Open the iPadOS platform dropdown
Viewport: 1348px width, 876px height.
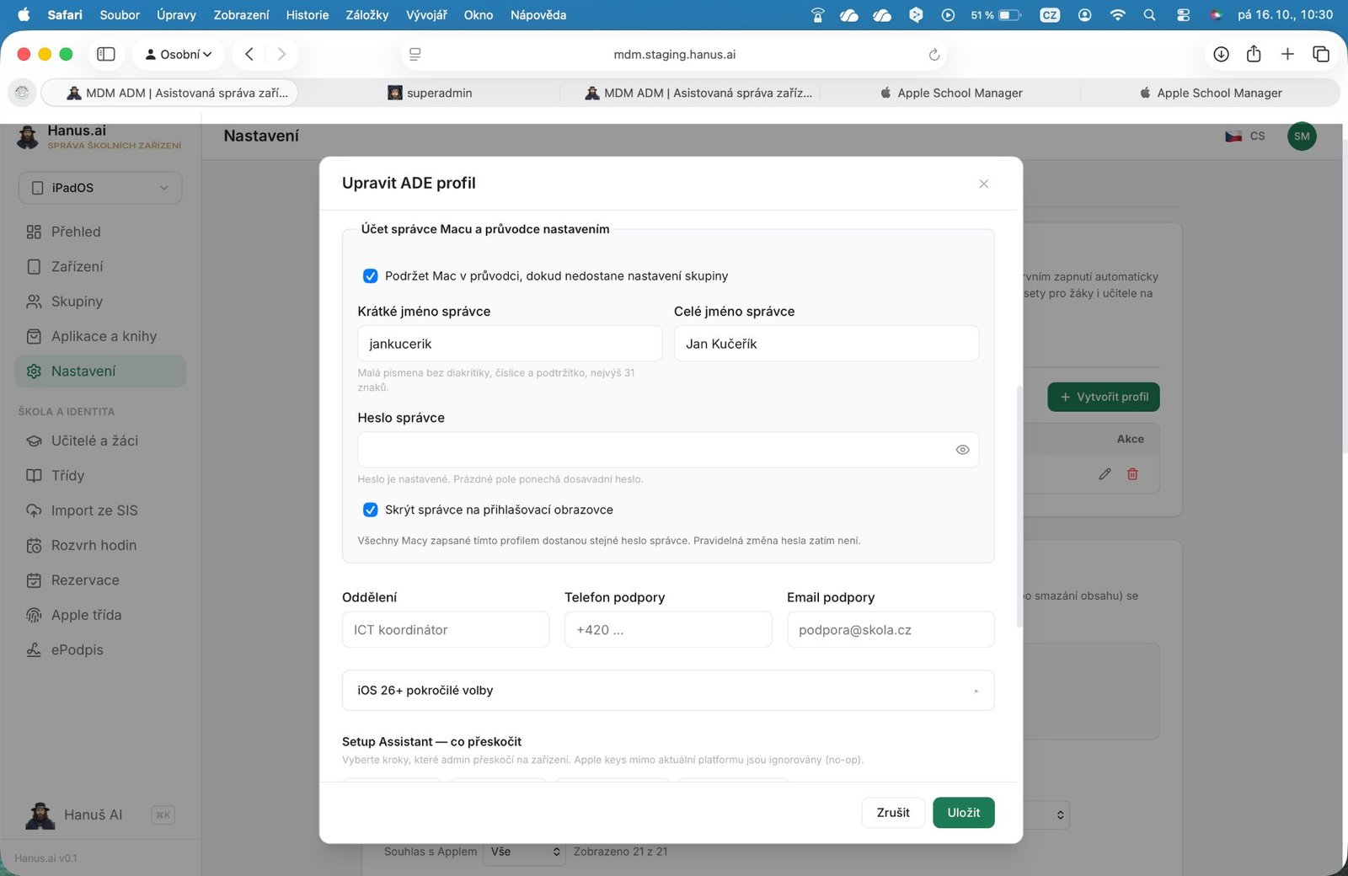pyautogui.click(x=100, y=188)
